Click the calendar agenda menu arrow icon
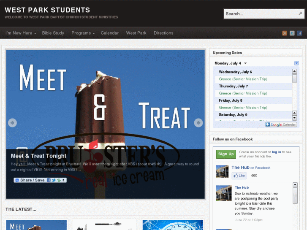Screen dimensions: 307x230 [296, 63]
